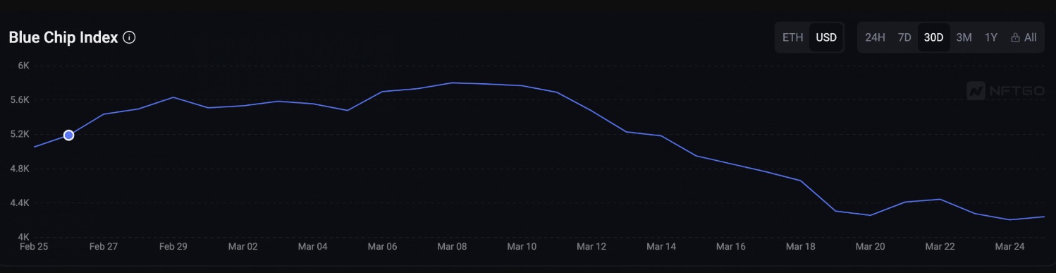Viewport: 1056px width, 273px height.
Task: Click the Mar 18 date label
Action: [x=800, y=246]
